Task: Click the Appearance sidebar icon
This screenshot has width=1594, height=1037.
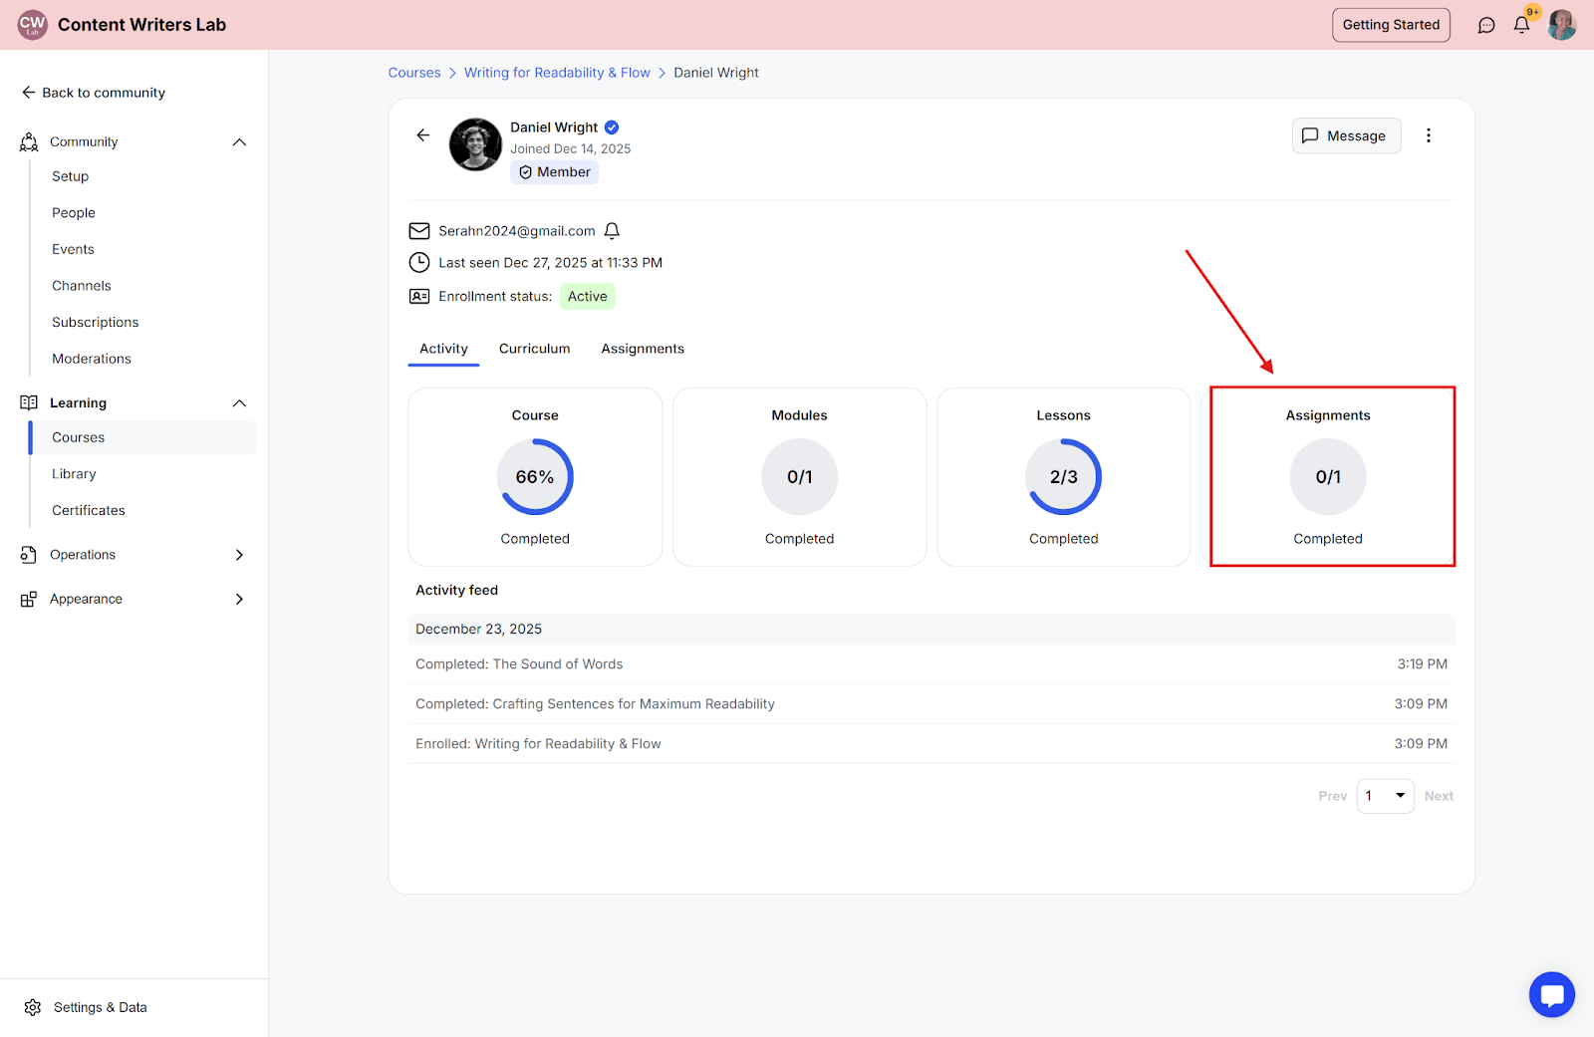Action: tap(29, 600)
